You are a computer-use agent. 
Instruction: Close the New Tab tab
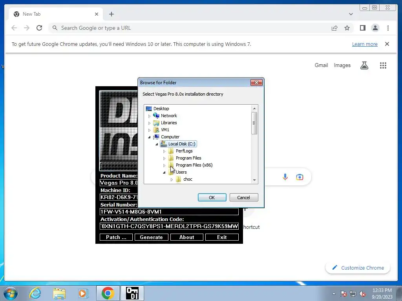click(97, 14)
